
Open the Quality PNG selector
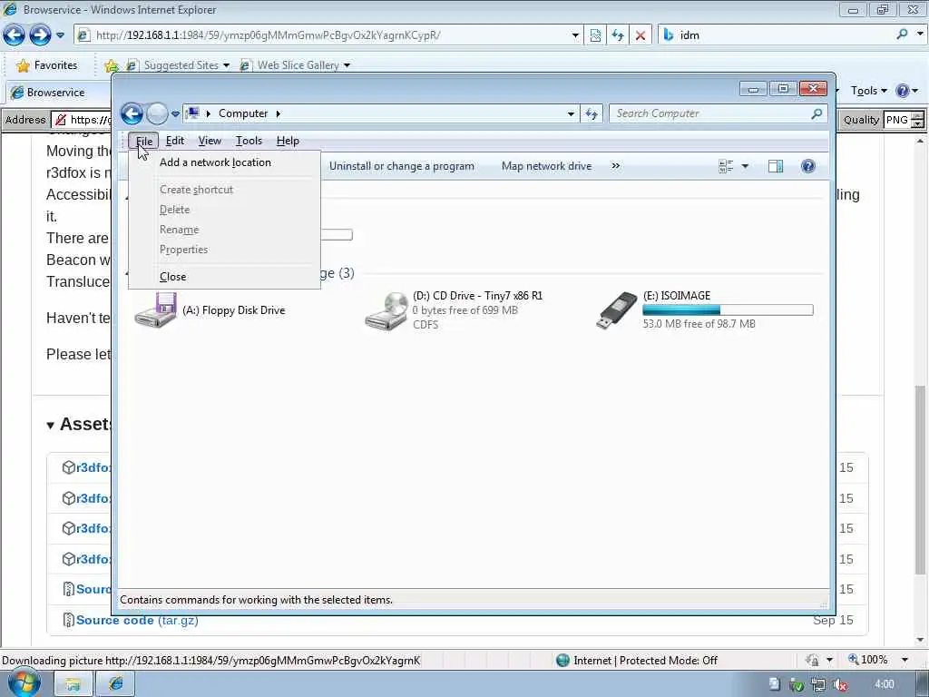(904, 120)
